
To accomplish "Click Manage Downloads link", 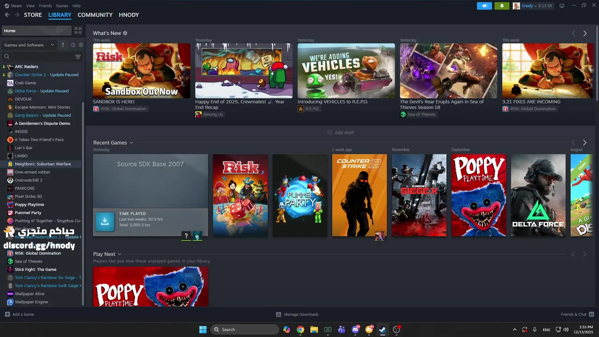I will point(301,315).
